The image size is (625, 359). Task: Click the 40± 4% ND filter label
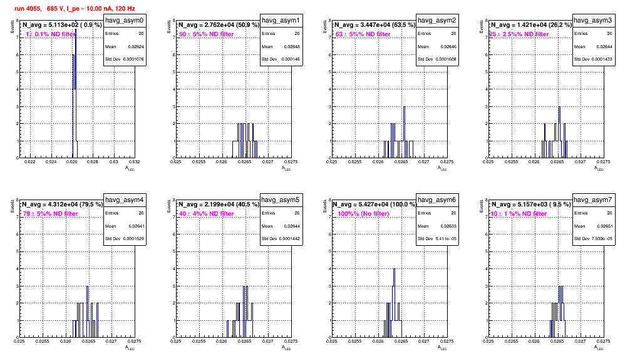pos(206,214)
